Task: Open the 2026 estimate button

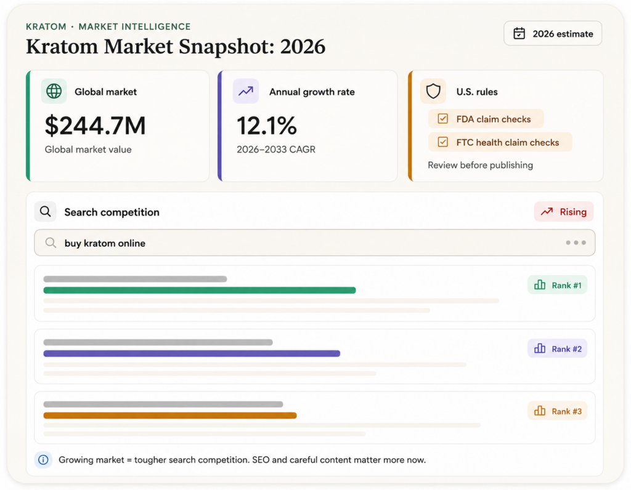Action: 553,33
